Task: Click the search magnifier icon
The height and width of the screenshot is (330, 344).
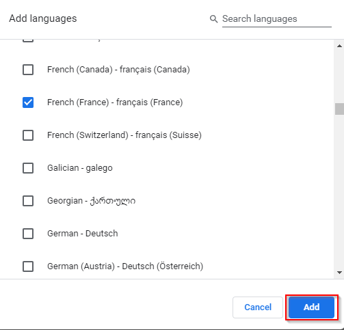Action: click(x=213, y=19)
